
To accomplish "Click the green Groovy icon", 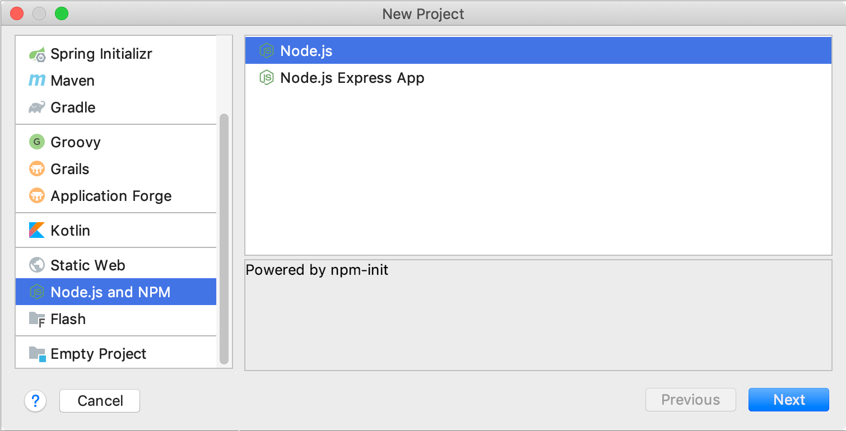I will pos(37,142).
